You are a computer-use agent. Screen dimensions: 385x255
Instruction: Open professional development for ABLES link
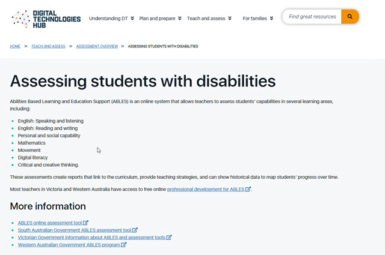coord(206,190)
